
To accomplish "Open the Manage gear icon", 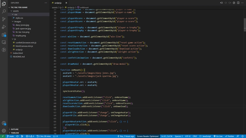I will click(x=4, y=131).
